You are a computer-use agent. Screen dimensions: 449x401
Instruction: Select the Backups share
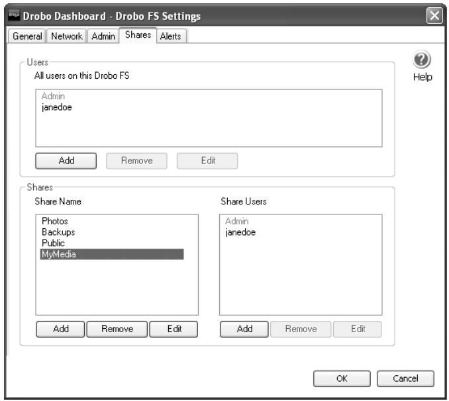(58, 232)
